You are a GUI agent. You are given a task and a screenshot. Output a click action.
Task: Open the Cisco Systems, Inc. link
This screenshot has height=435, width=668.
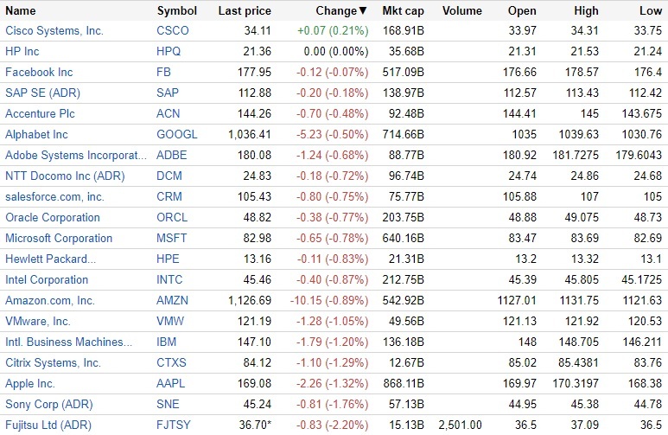54,31
